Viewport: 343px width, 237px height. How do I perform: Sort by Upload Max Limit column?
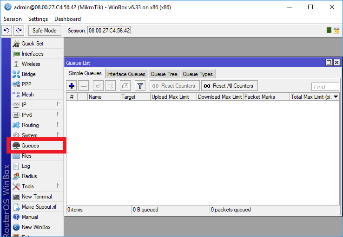coord(173,97)
